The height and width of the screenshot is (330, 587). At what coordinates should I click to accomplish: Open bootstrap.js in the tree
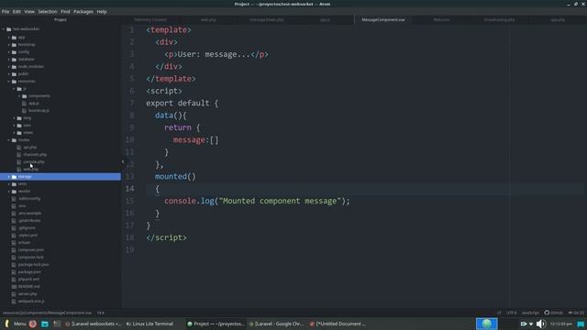tap(39, 111)
